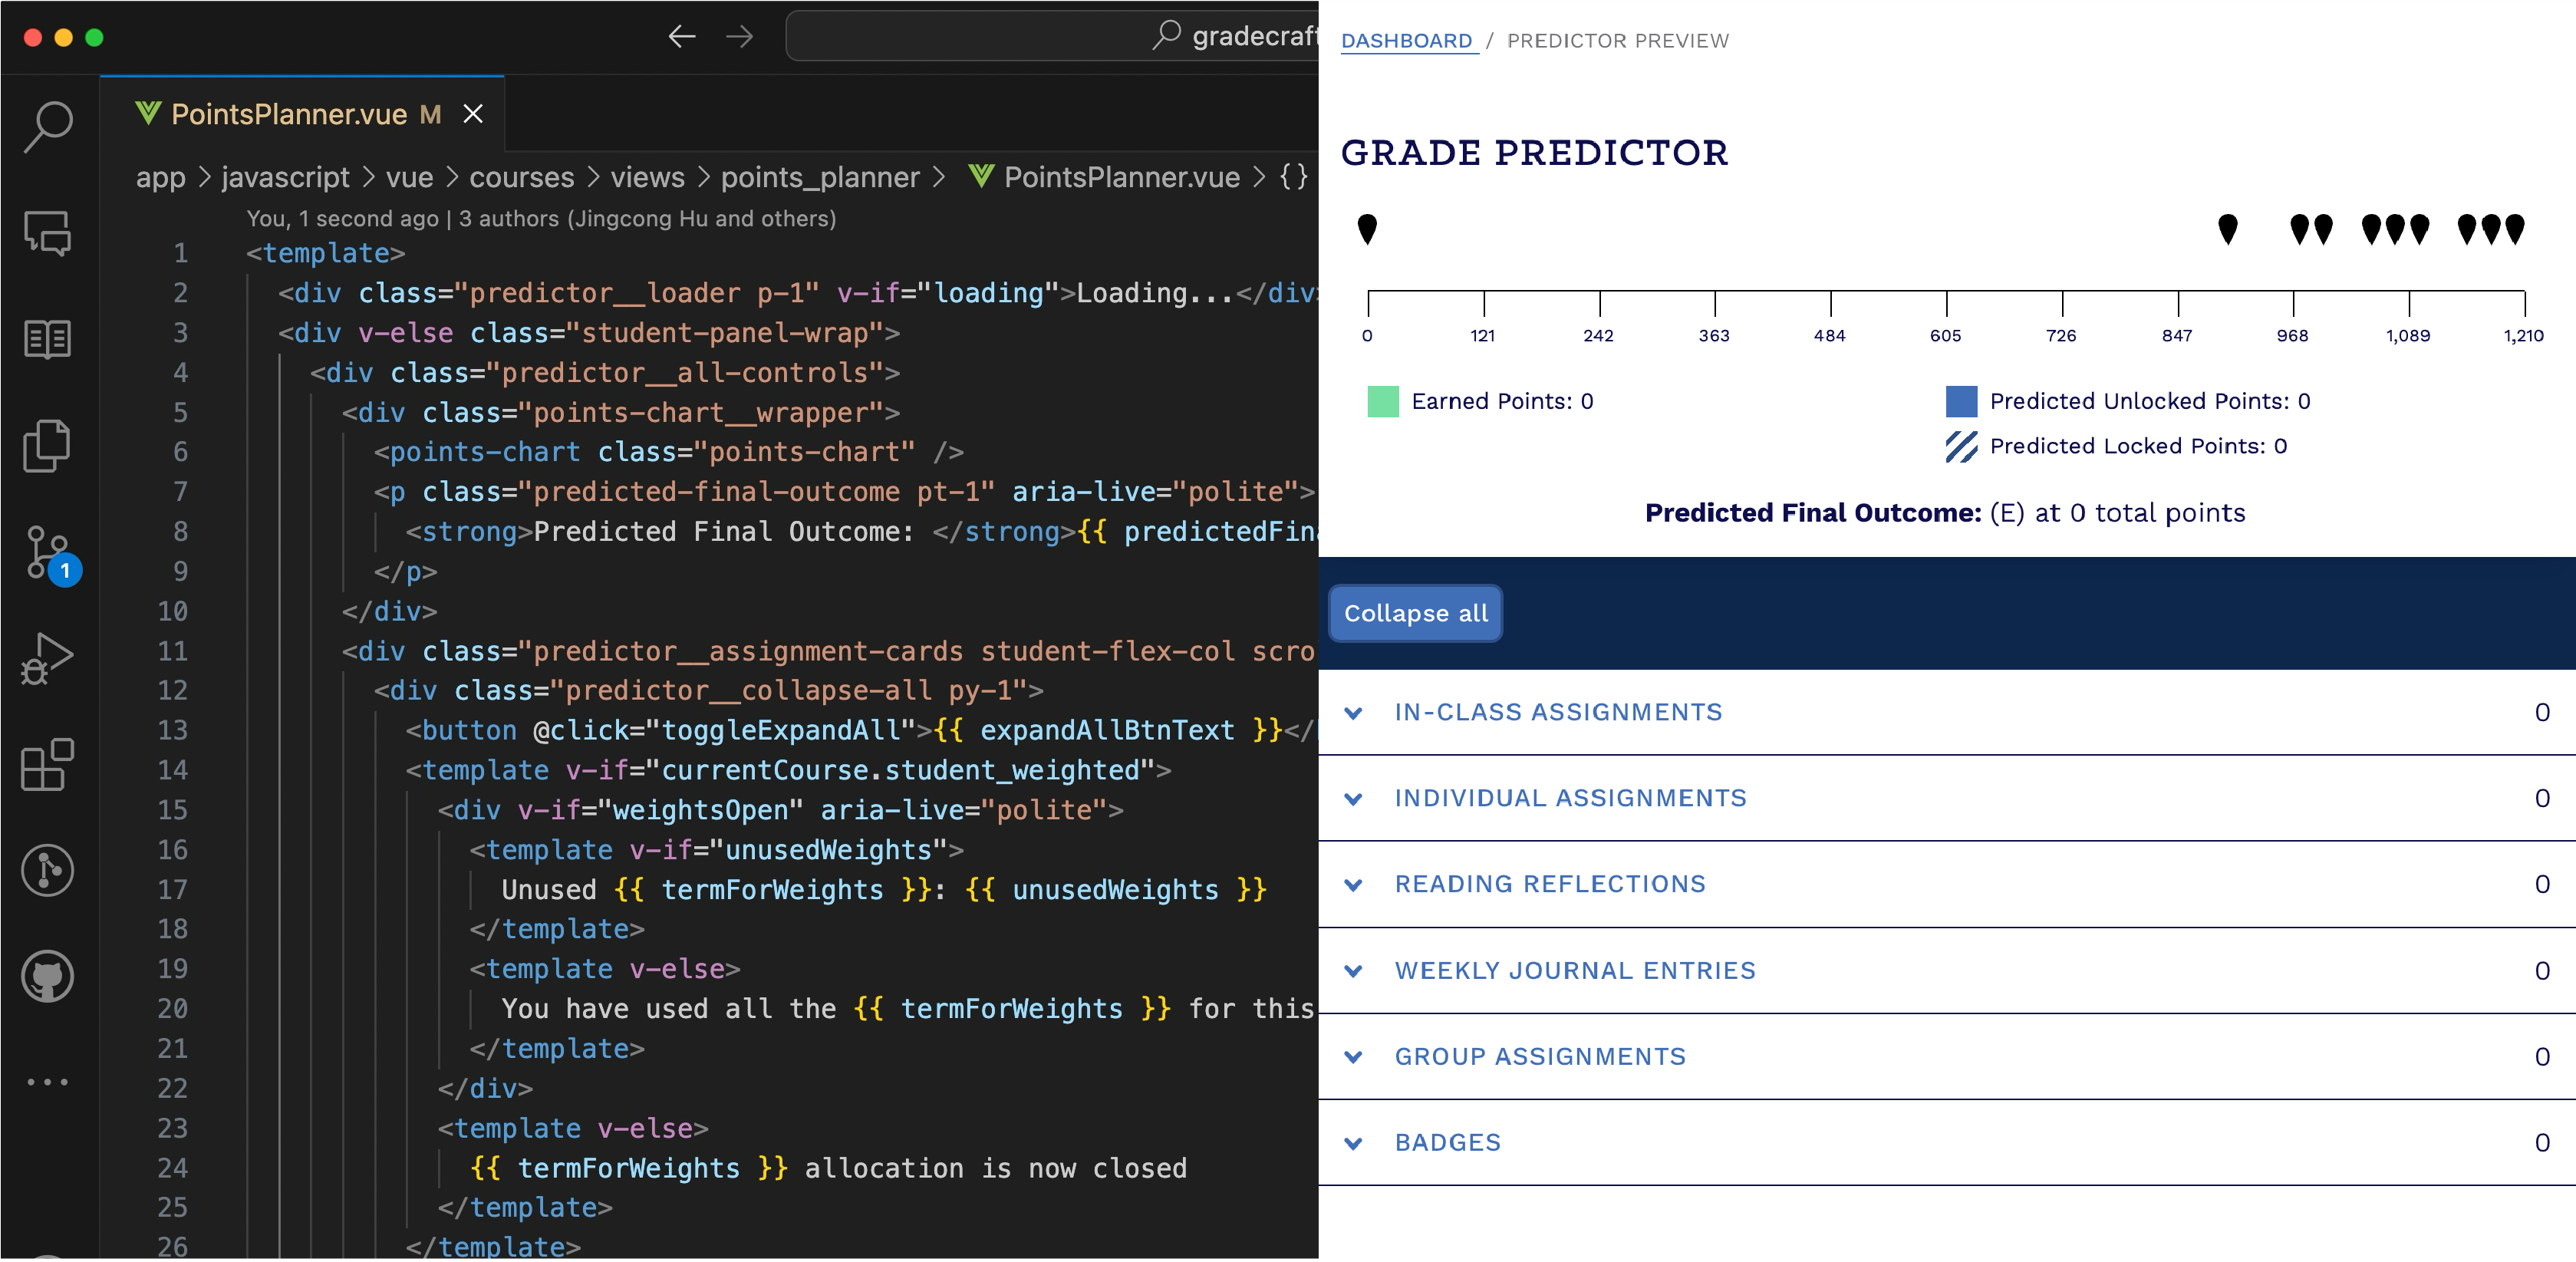Collapse the In-Class Assignments section

click(1353, 713)
